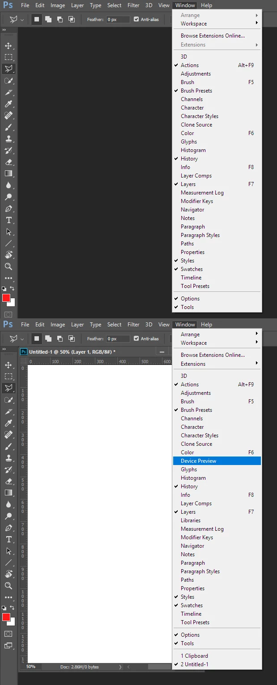Image resolution: width=277 pixels, height=685 pixels.
Task: Open Glyphs panel from Untitled-1 window menu
Action: [x=217, y=469]
